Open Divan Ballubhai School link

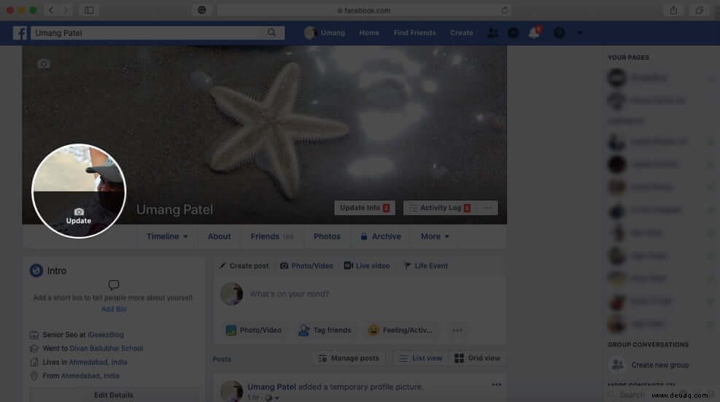[x=106, y=348]
